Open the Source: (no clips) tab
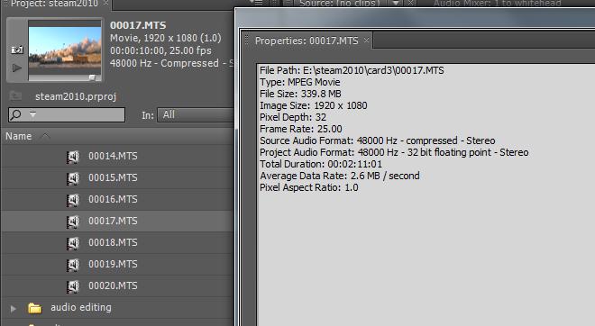 pyautogui.click(x=339, y=3)
